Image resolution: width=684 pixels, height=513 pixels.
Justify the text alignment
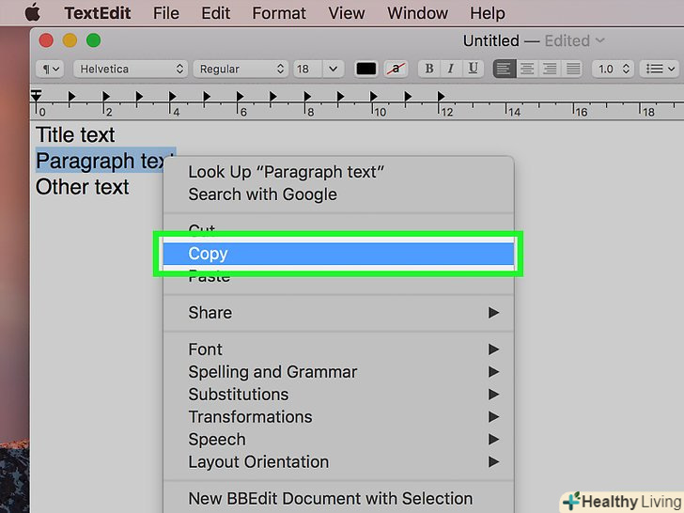[572, 69]
